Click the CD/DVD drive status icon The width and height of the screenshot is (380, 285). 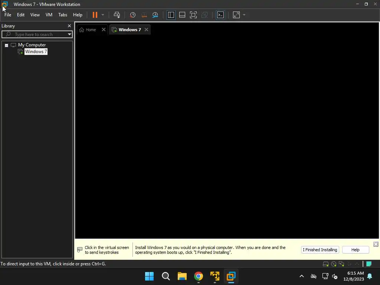tap(334, 264)
